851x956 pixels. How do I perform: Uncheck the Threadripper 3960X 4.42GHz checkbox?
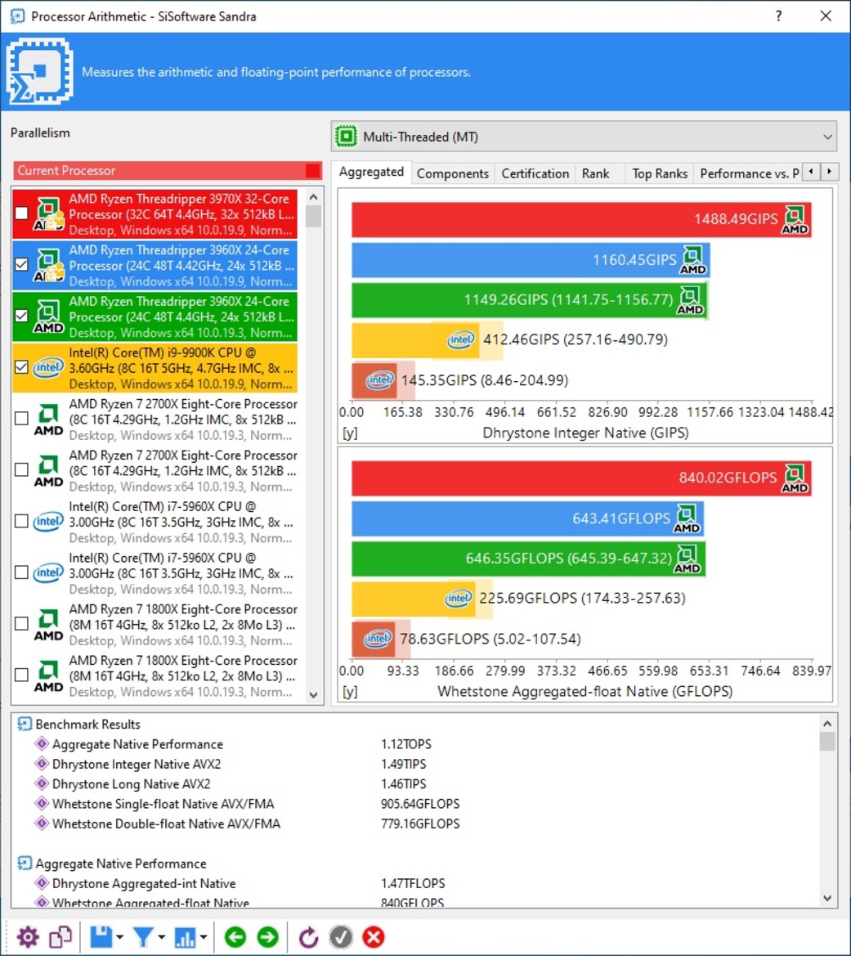point(21,265)
